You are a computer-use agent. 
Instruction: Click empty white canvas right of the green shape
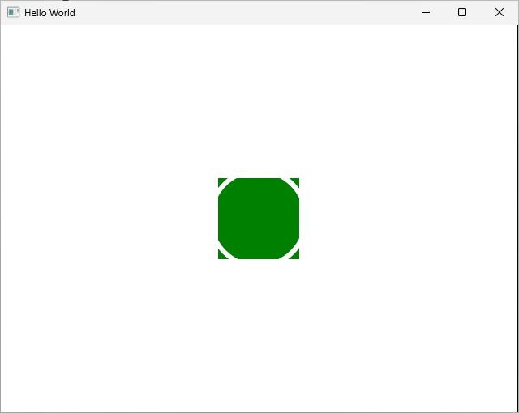point(405,219)
